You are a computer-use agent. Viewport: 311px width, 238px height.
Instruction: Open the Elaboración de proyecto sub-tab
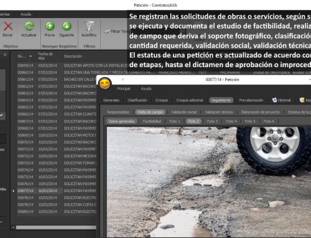261,112
